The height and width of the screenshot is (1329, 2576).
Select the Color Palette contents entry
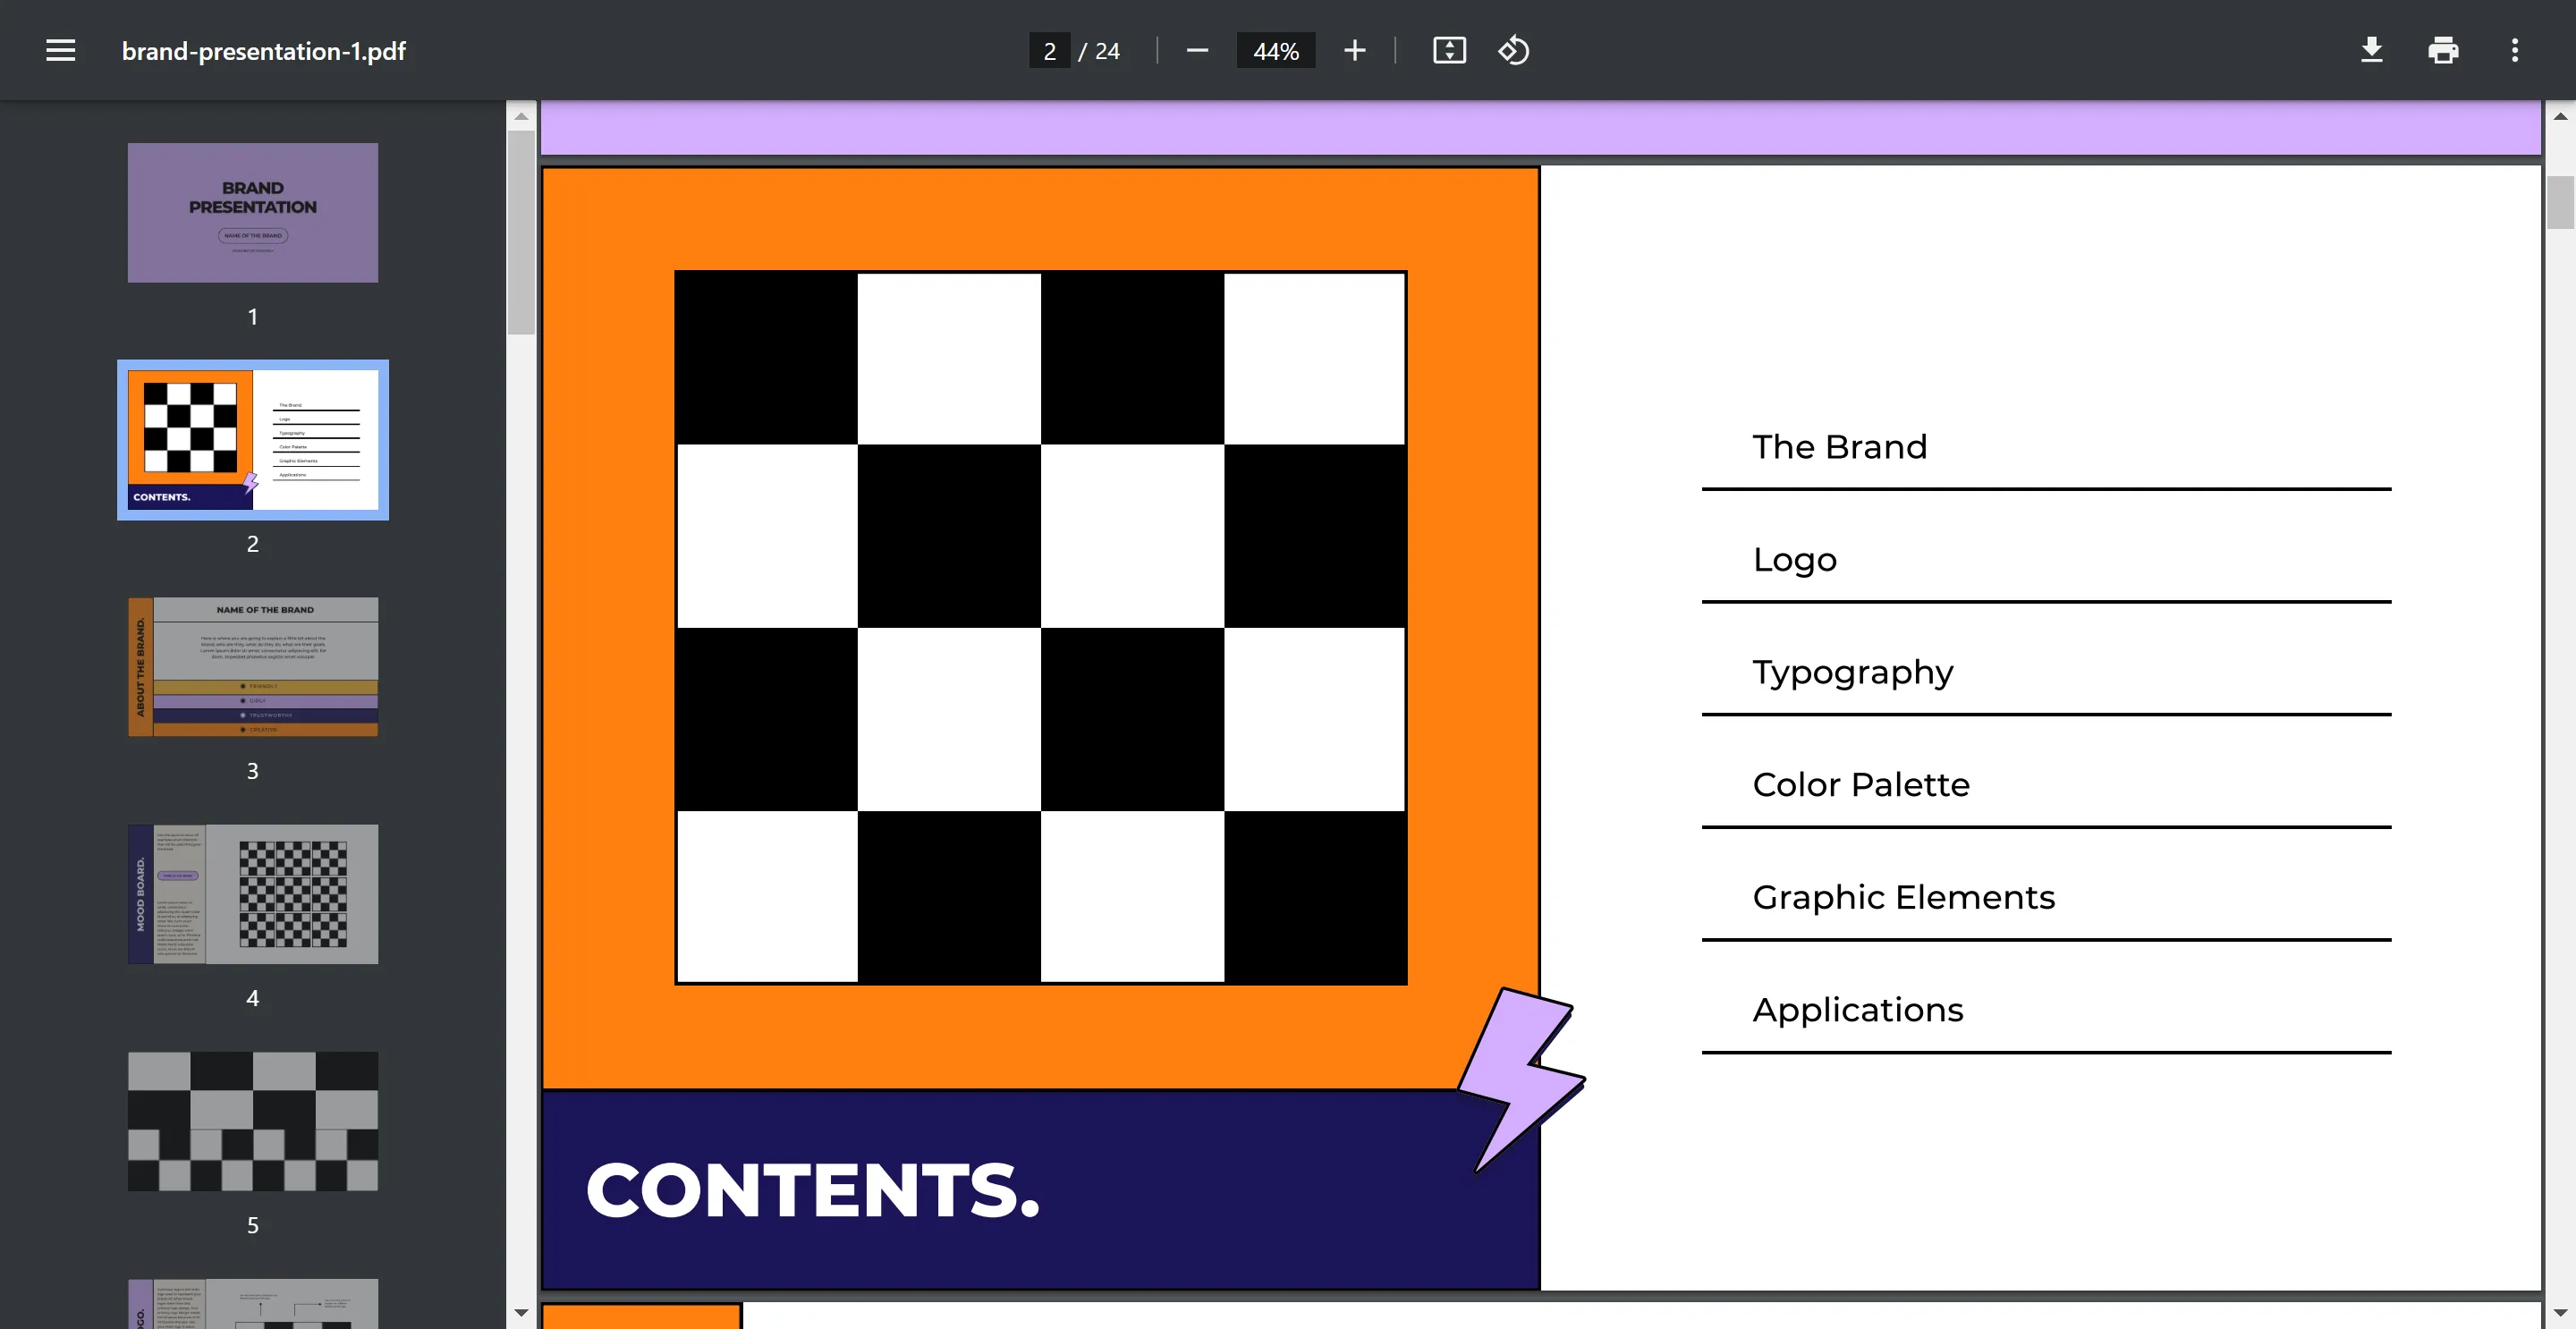1860,783
